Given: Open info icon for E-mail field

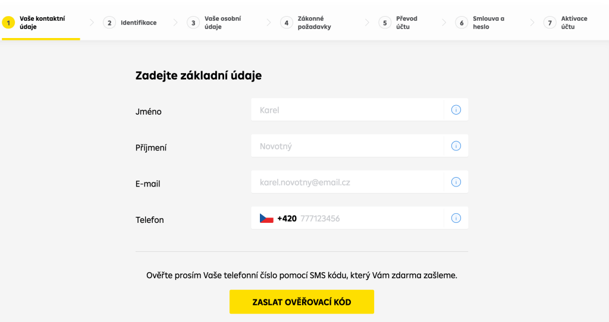Looking at the screenshot, I should (456, 182).
